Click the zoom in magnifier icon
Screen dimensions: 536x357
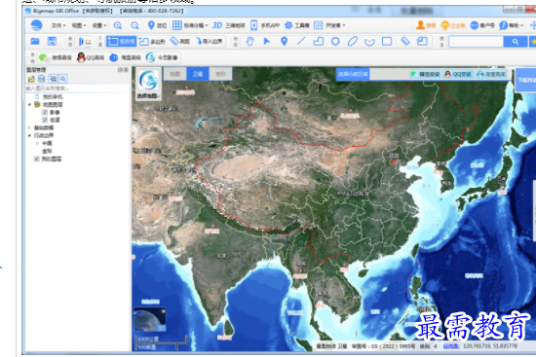[118, 25]
